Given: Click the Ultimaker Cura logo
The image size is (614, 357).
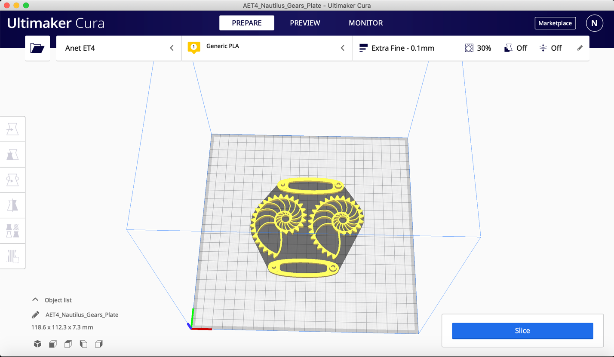Looking at the screenshot, I should tap(56, 23).
